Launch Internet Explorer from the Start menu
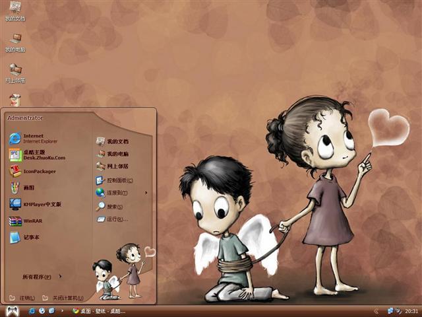 point(34,139)
